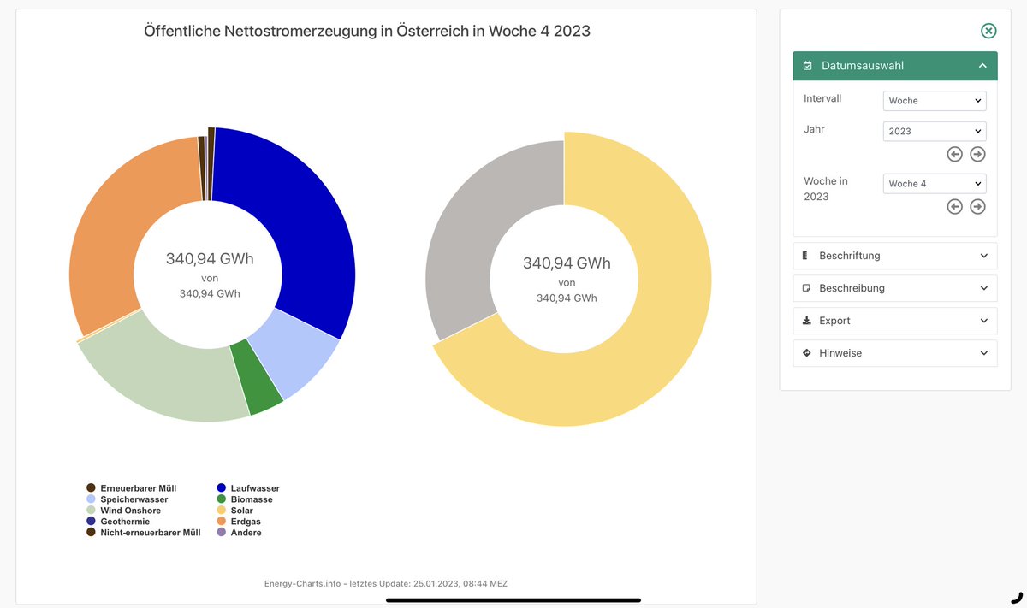Click the chart title Öffentliche Nettostromerzeugung
The width and height of the screenshot is (1027, 608).
click(x=367, y=32)
